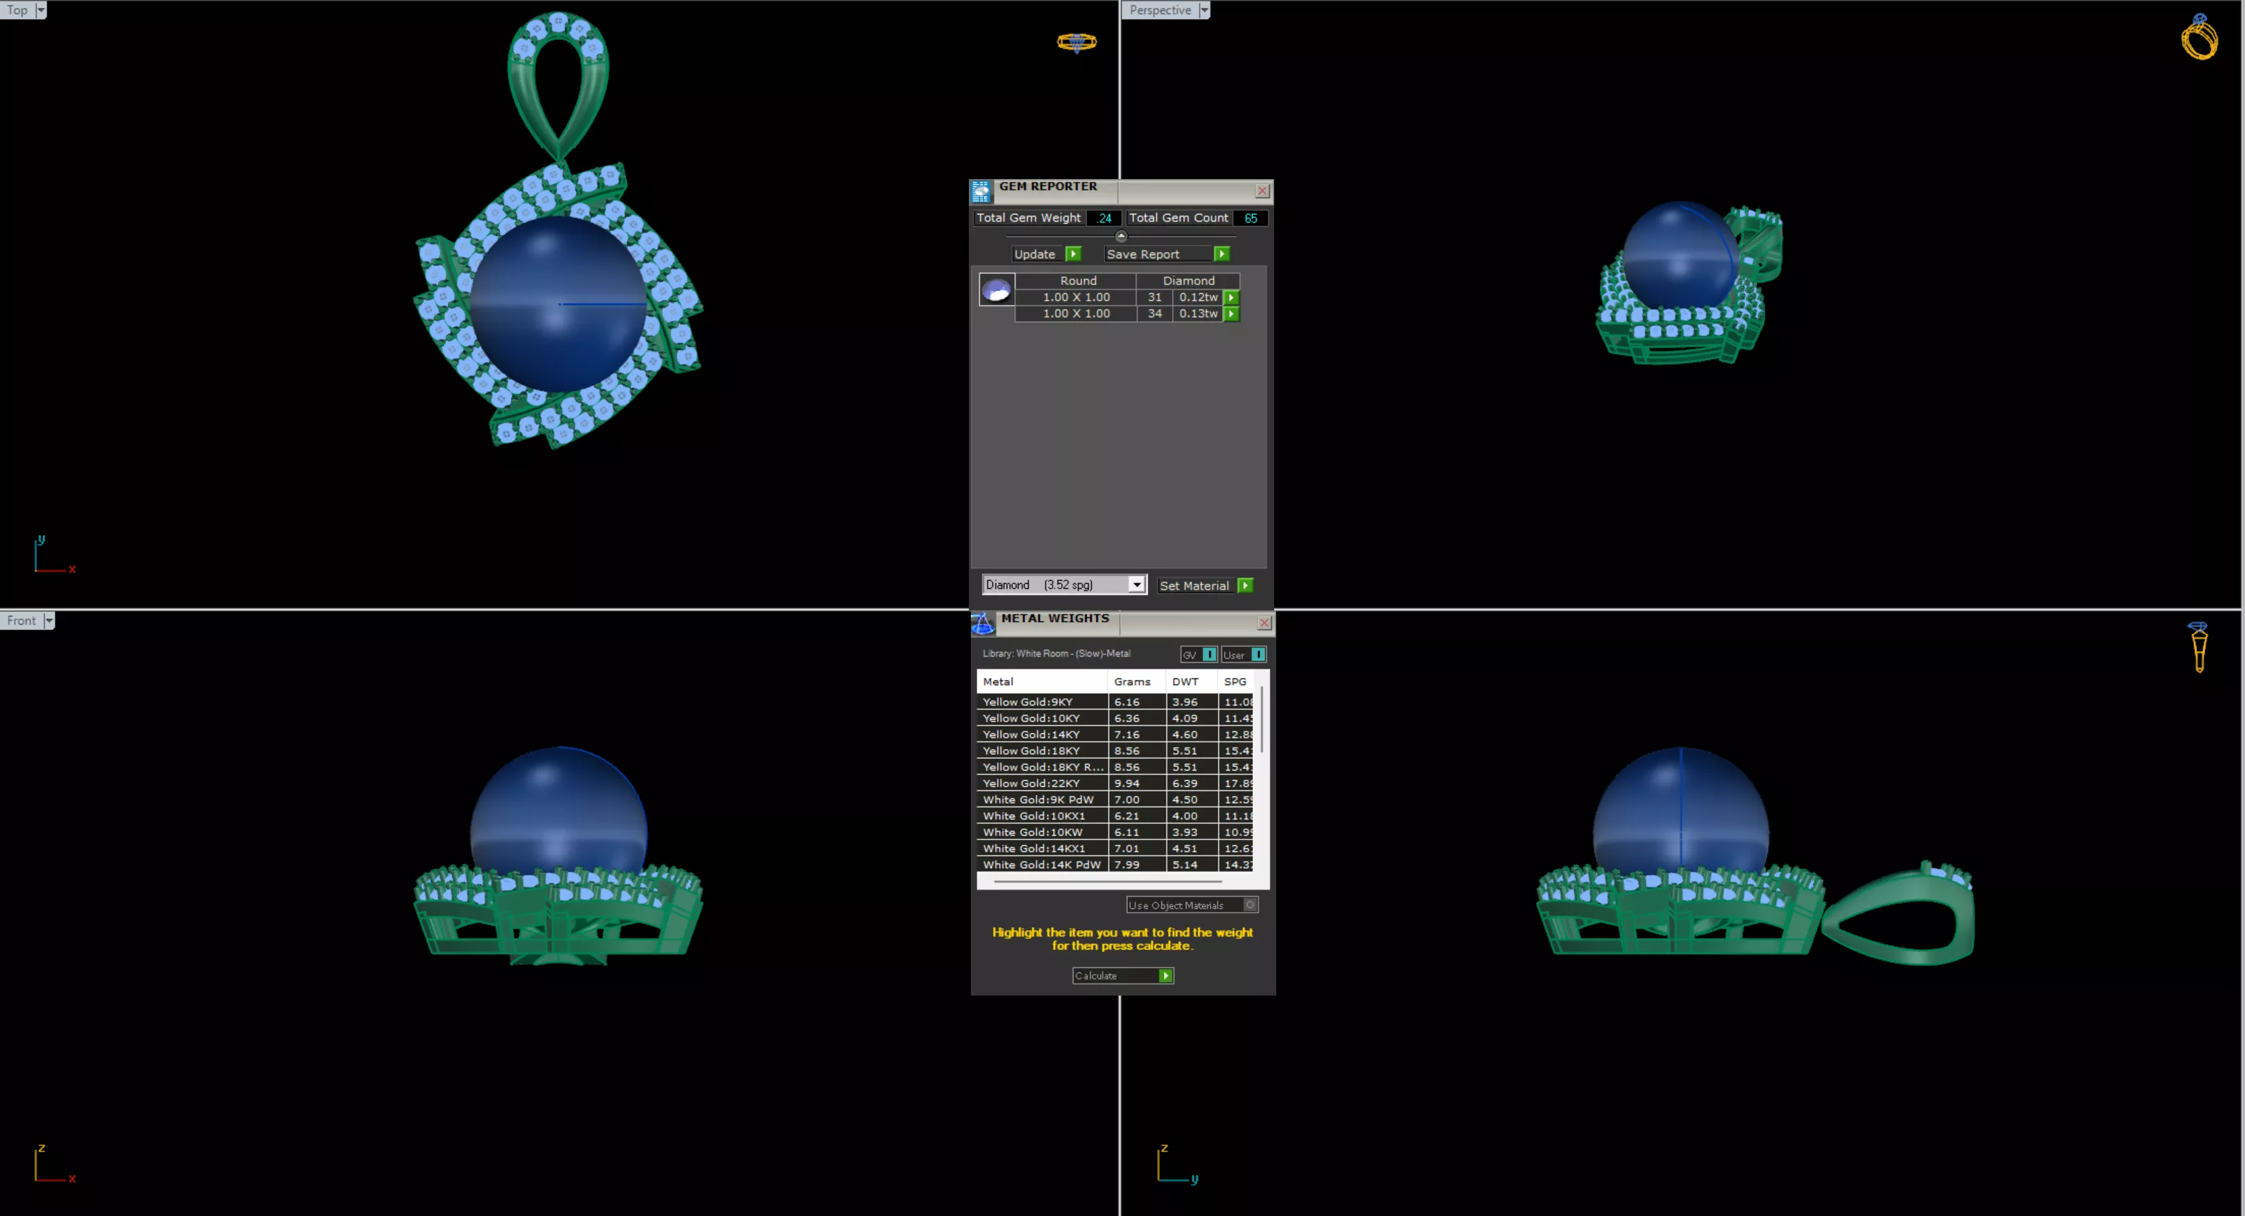Select the White Gold:14K PdW row
This screenshot has height=1216, width=2245.
(1115, 864)
